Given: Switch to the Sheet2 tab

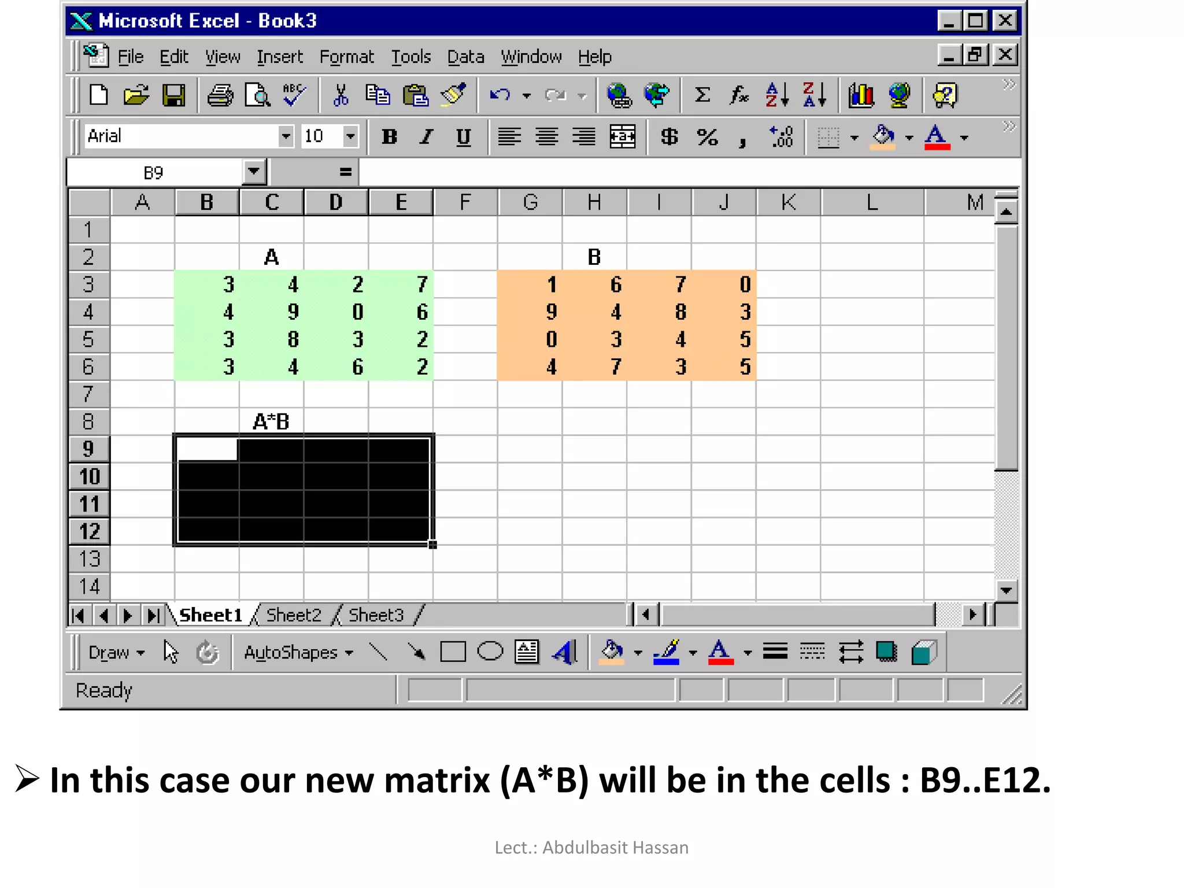Looking at the screenshot, I should pyautogui.click(x=293, y=615).
